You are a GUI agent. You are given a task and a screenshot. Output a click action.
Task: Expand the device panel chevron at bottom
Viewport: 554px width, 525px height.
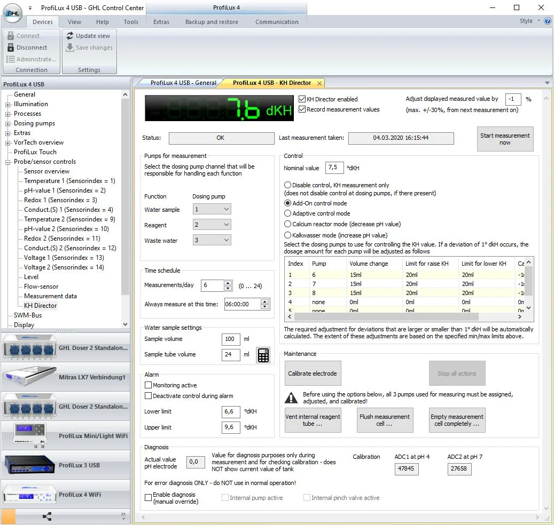coord(123,516)
